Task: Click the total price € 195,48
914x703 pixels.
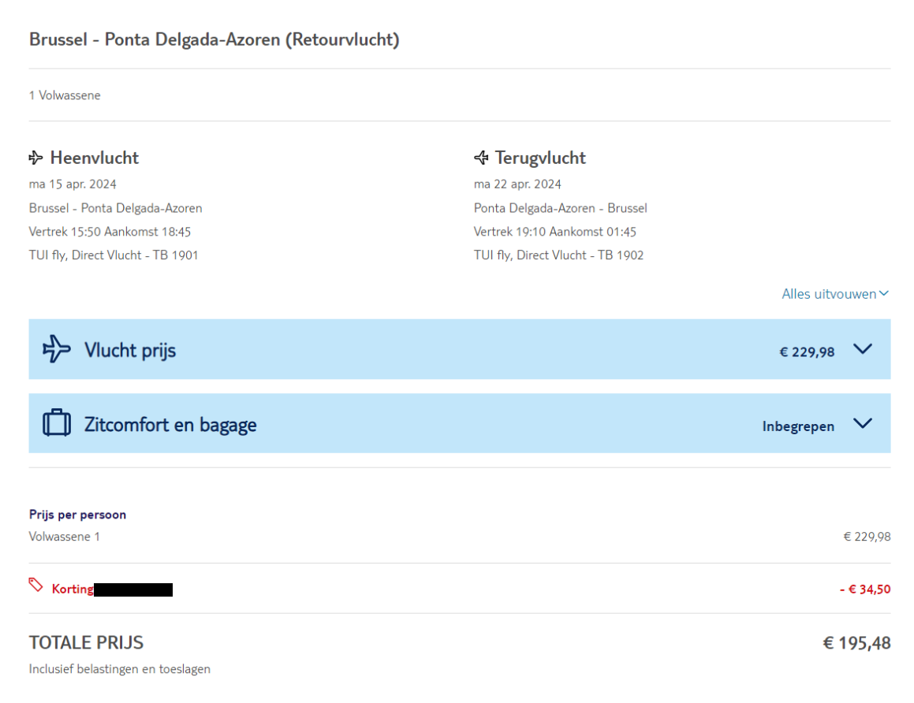Action: [856, 643]
